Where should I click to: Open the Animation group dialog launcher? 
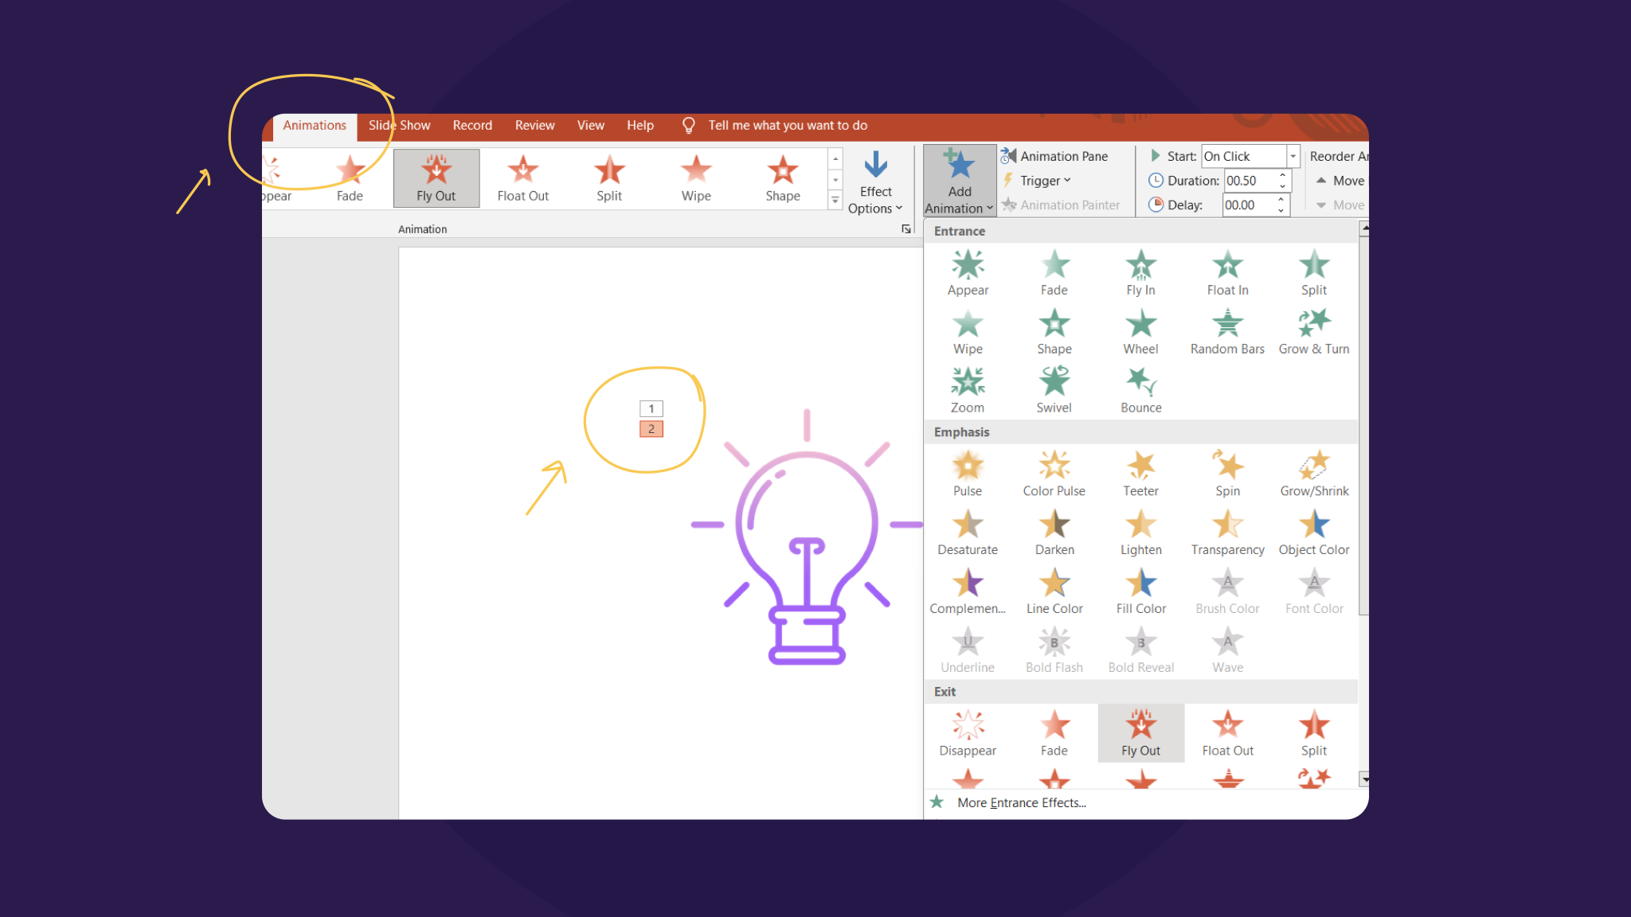905,229
